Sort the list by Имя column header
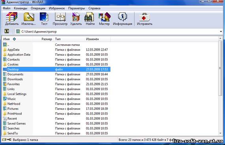Viewport: 225px width, 145px height. coord(17,39)
